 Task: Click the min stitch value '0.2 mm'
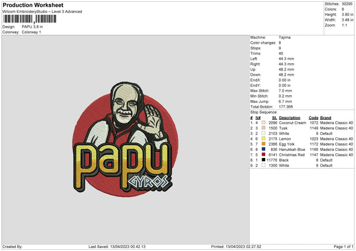(x=285, y=96)
